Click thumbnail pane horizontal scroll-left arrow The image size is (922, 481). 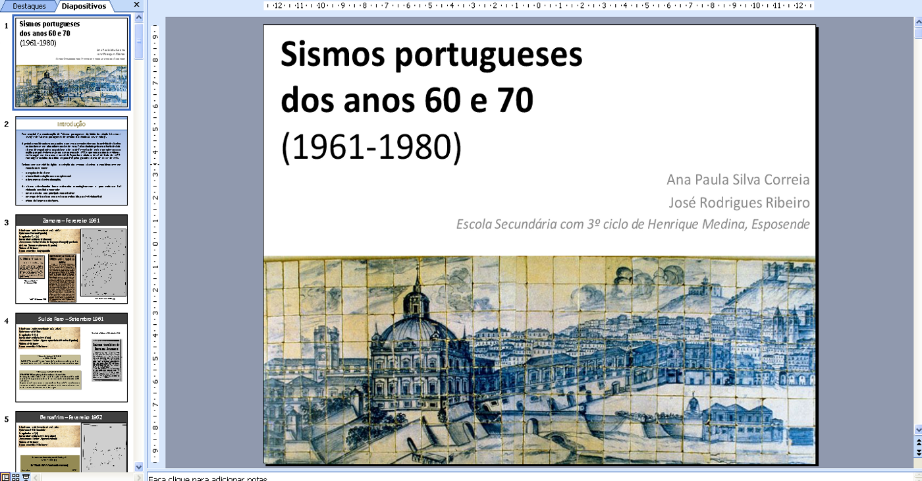click(36, 476)
